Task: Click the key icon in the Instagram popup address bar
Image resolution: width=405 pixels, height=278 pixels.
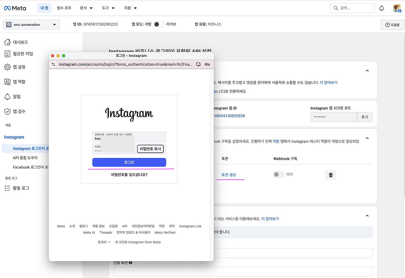Action: (208, 64)
